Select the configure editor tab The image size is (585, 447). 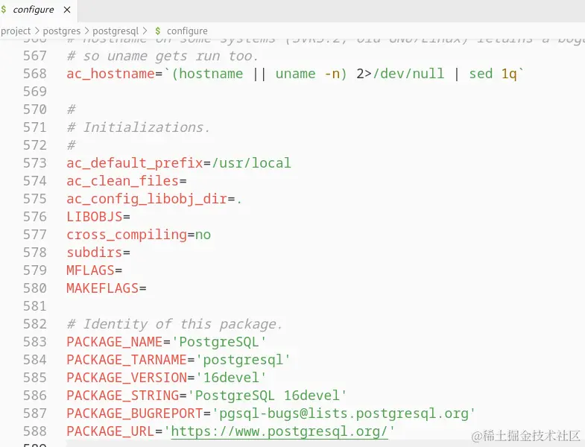[x=39, y=10]
